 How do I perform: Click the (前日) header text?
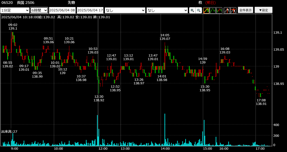(x=210, y=3)
